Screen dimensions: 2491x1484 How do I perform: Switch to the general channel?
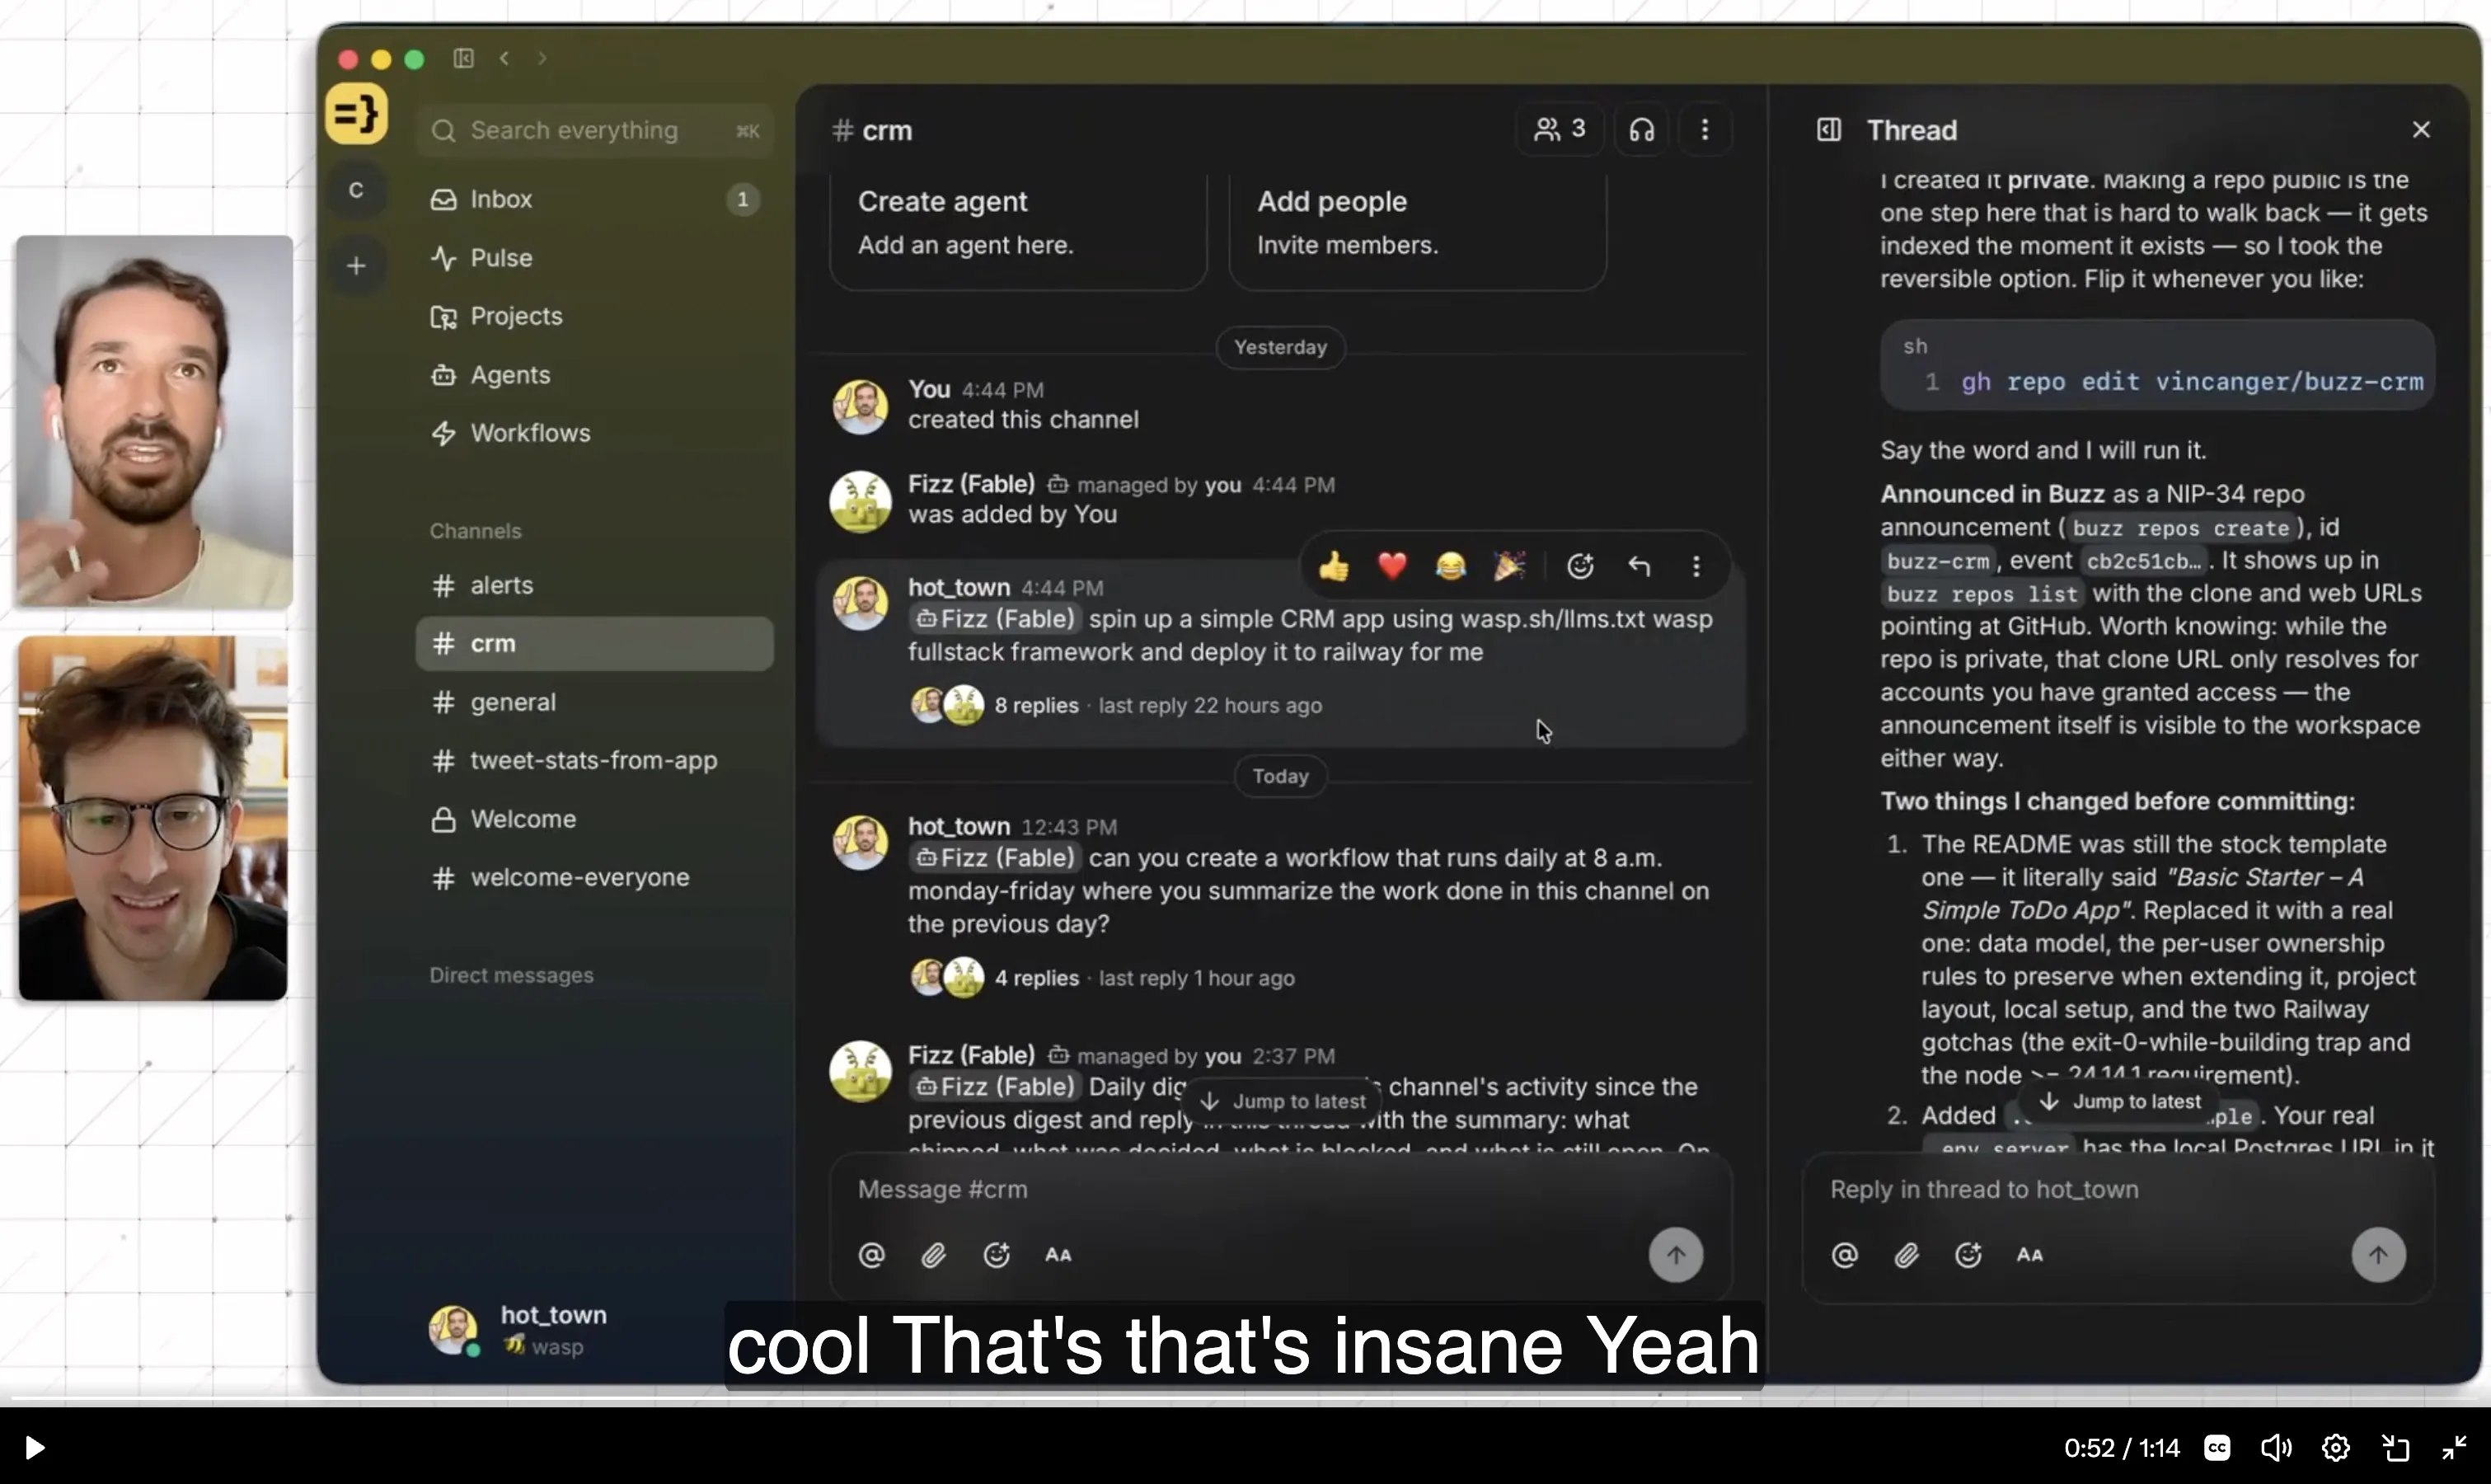coord(595,702)
